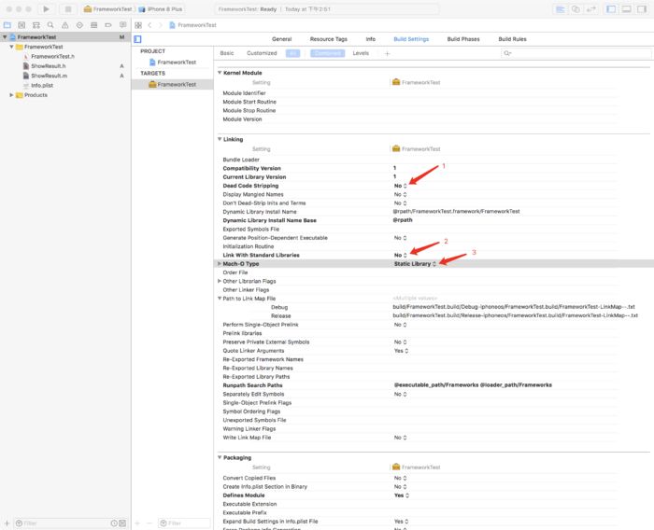Open the Resource Tags tab

click(328, 39)
